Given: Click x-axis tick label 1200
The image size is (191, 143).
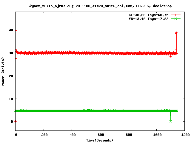Looking at the screenshot, I should 185,135.
